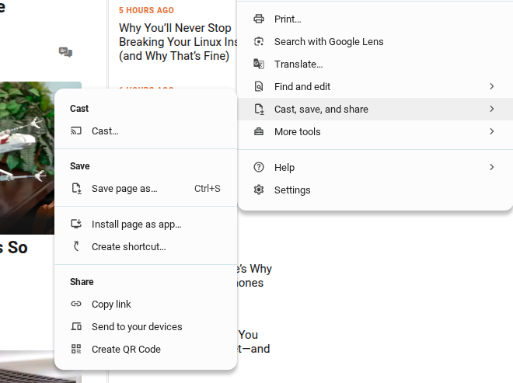513x383 pixels.
Task: Expand the Help submenu chevron
Action: pos(492,167)
